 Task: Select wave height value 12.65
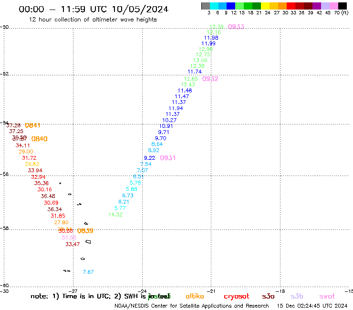[191, 79]
